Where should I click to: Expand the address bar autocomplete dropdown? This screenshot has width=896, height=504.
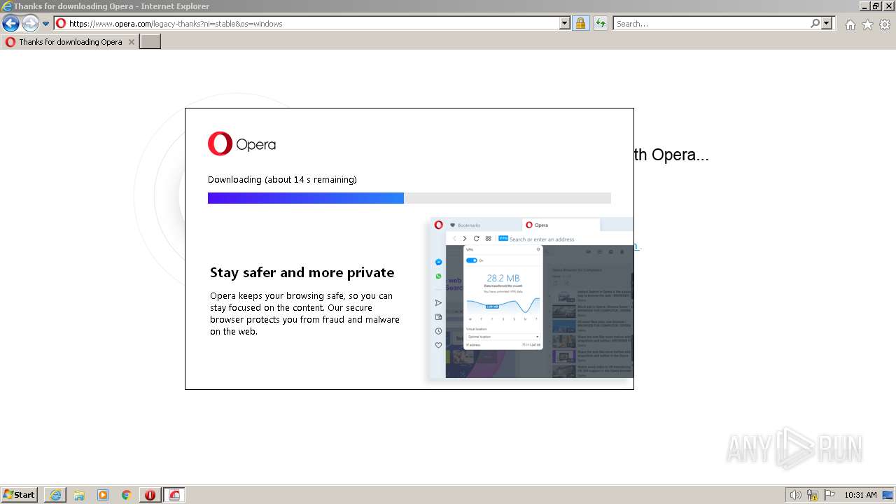[565, 23]
